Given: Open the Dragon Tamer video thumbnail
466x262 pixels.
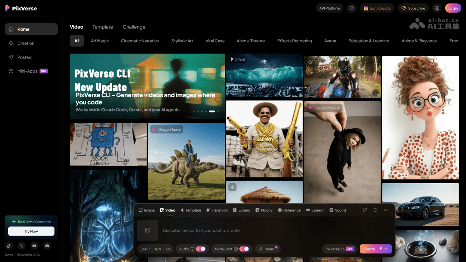Looking at the screenshot, I should point(186,161).
